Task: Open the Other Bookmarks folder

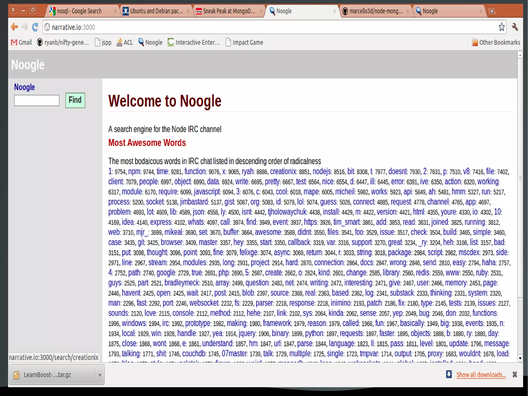Action: click(x=496, y=42)
